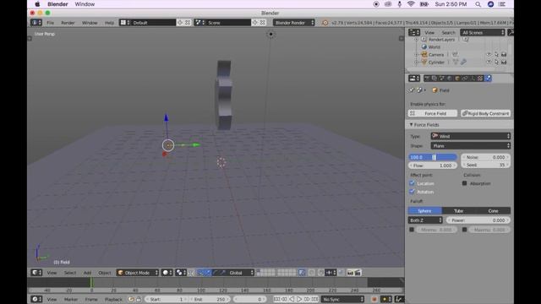The image size is (541, 304).
Task: Click the World globe icon in the Outliner
Action: coord(424,47)
